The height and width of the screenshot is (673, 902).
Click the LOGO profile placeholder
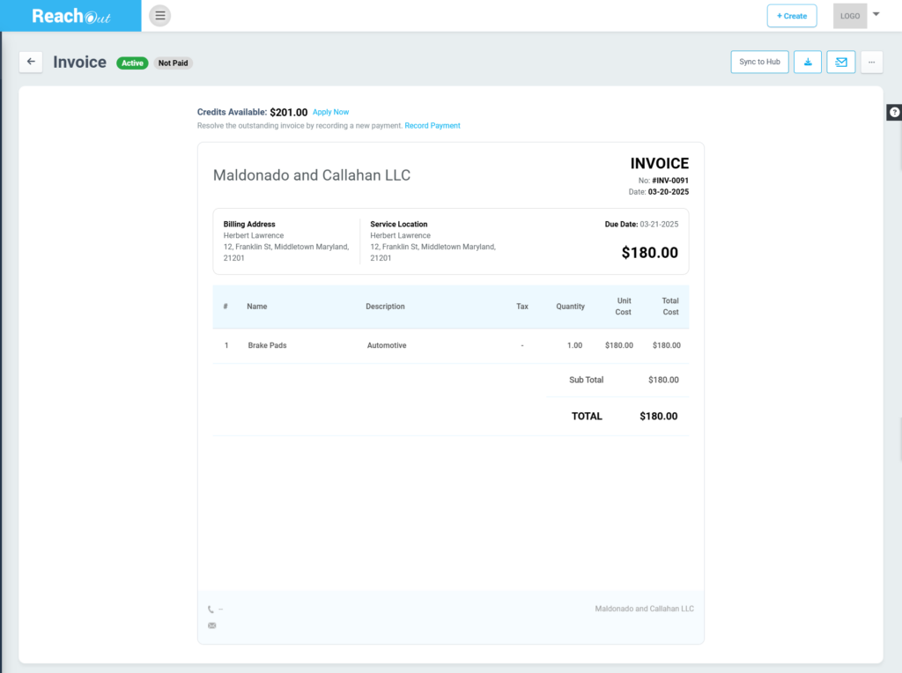pos(850,16)
